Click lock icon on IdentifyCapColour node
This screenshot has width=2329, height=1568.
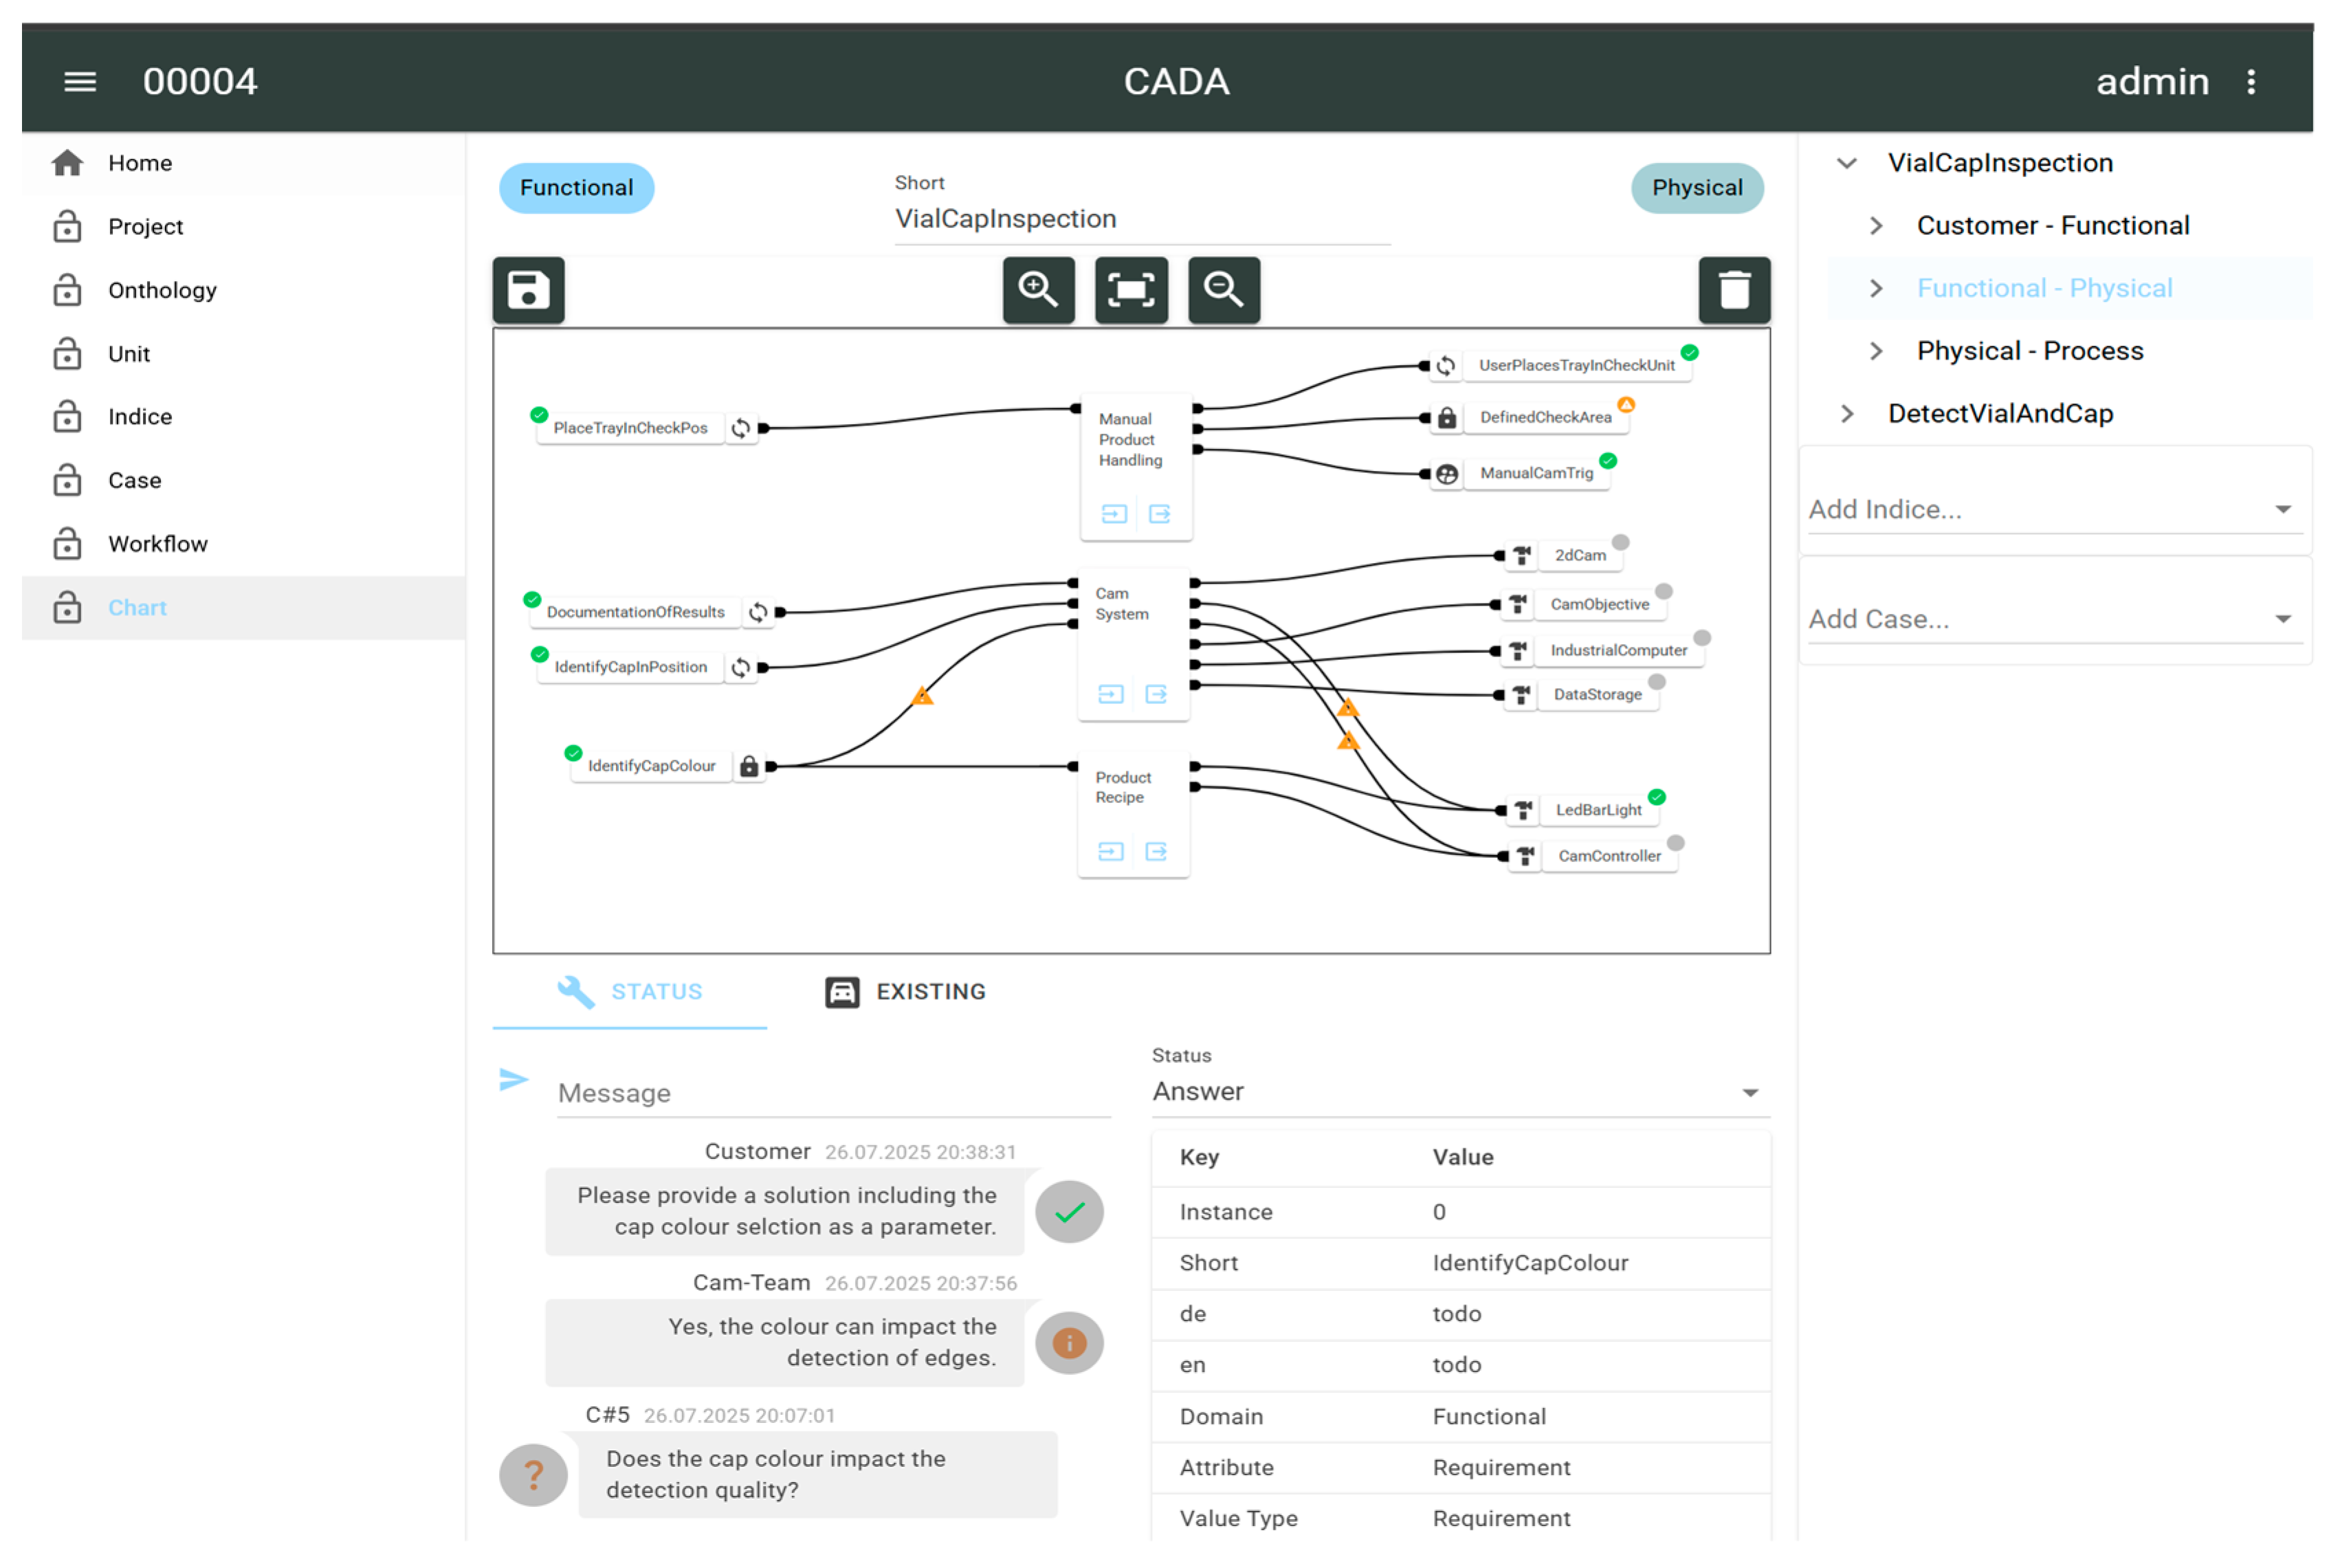click(748, 766)
